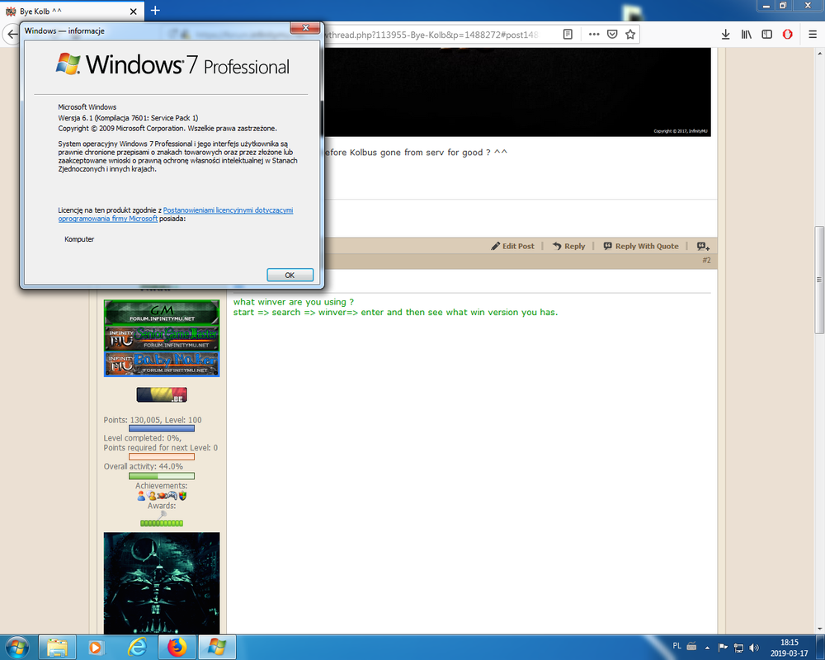Viewport: 825px width, 660px height.
Task: Switch to Firefox in taskbar
Action: click(177, 647)
